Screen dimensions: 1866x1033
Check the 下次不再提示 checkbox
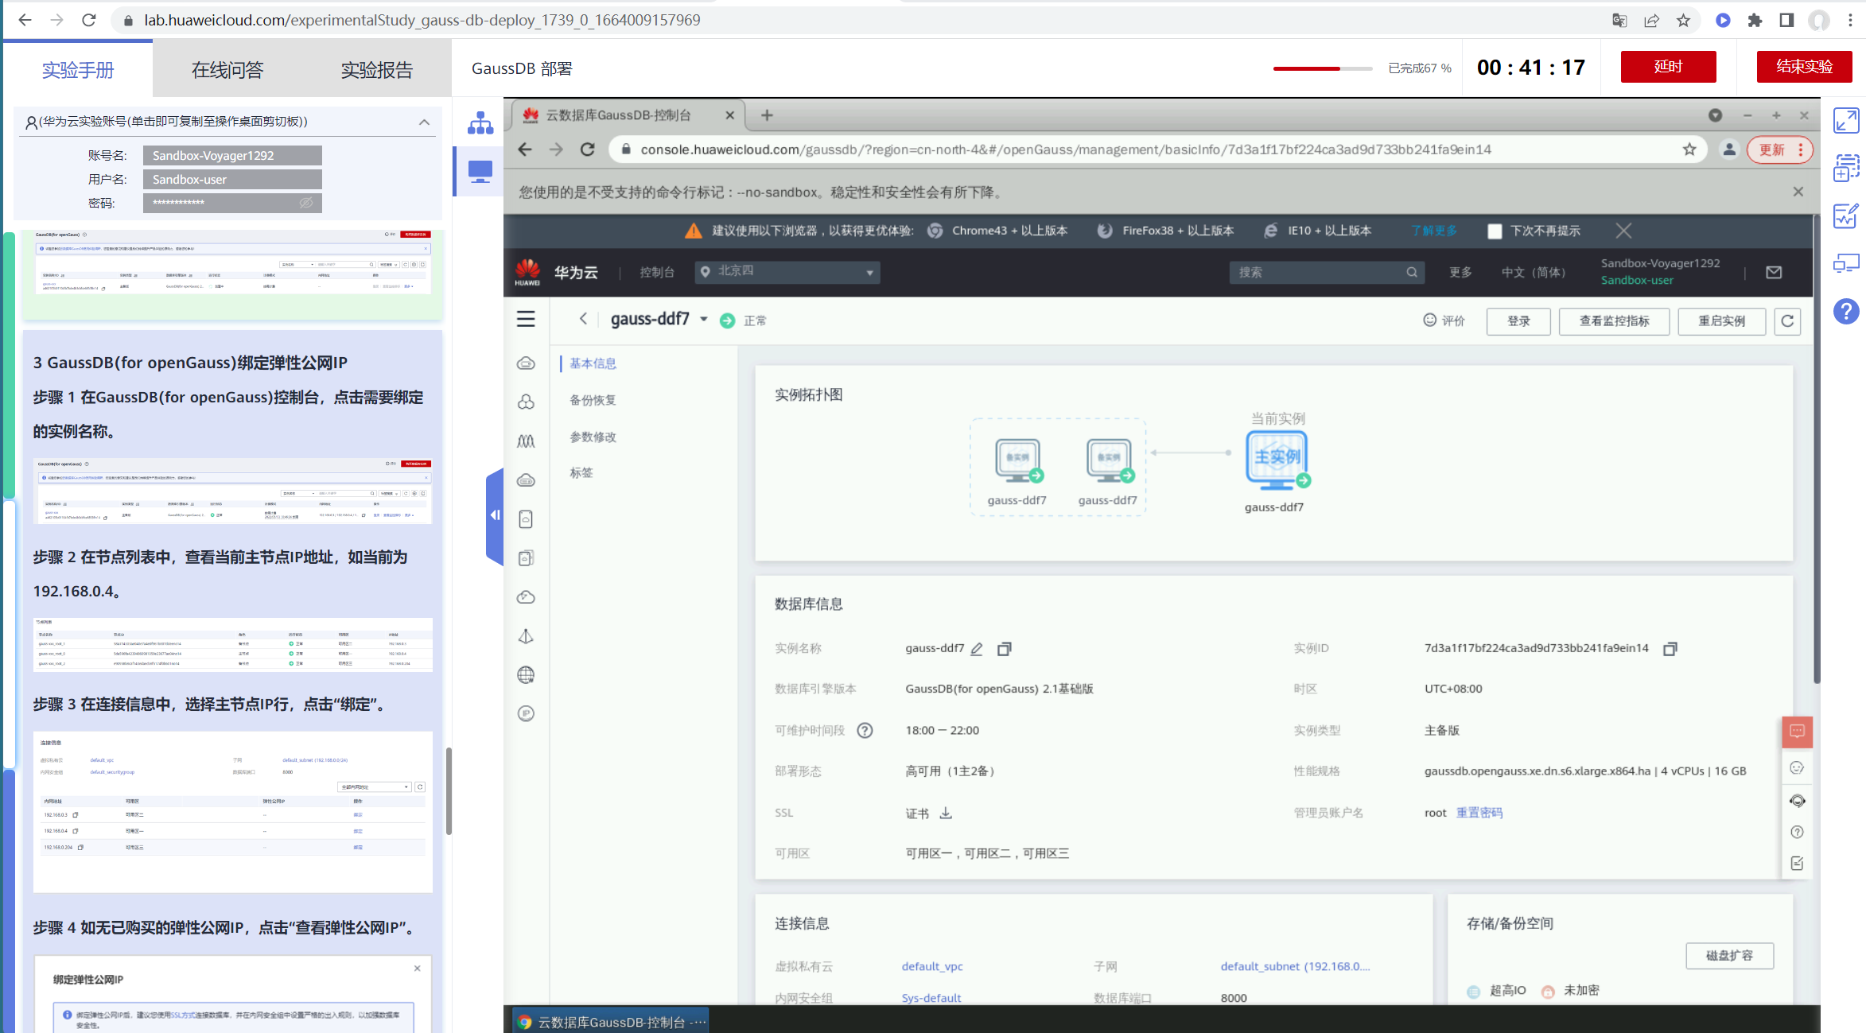point(1495,231)
